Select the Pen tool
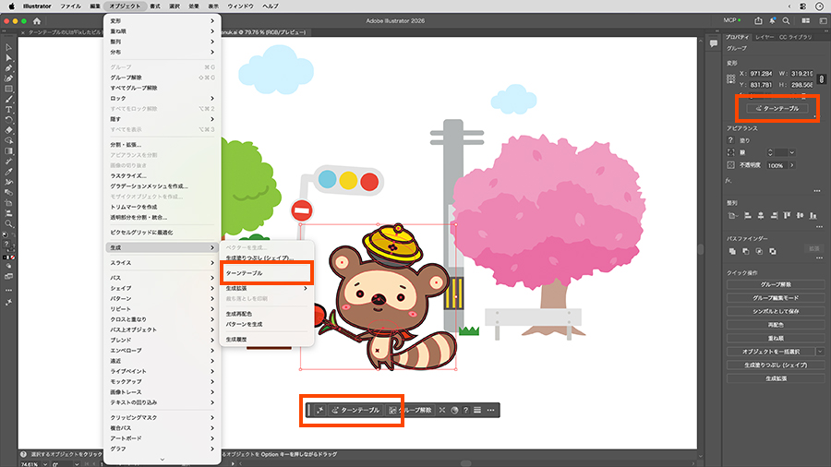Image resolution: width=831 pixels, height=467 pixels. (8, 68)
